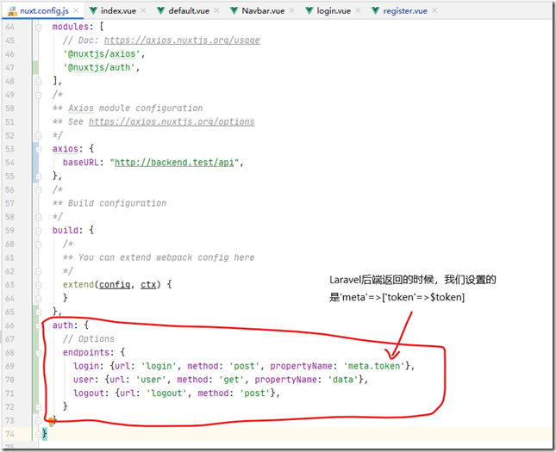
Task: Click the auth key on line 66
Action: pos(63,325)
